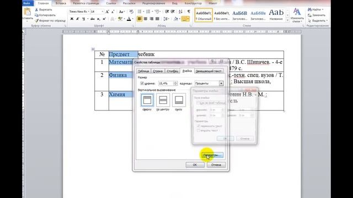Click the Replace (Заменить) button
Image resolution: width=353 pixels, height=198 pixels.
coord(317,15)
